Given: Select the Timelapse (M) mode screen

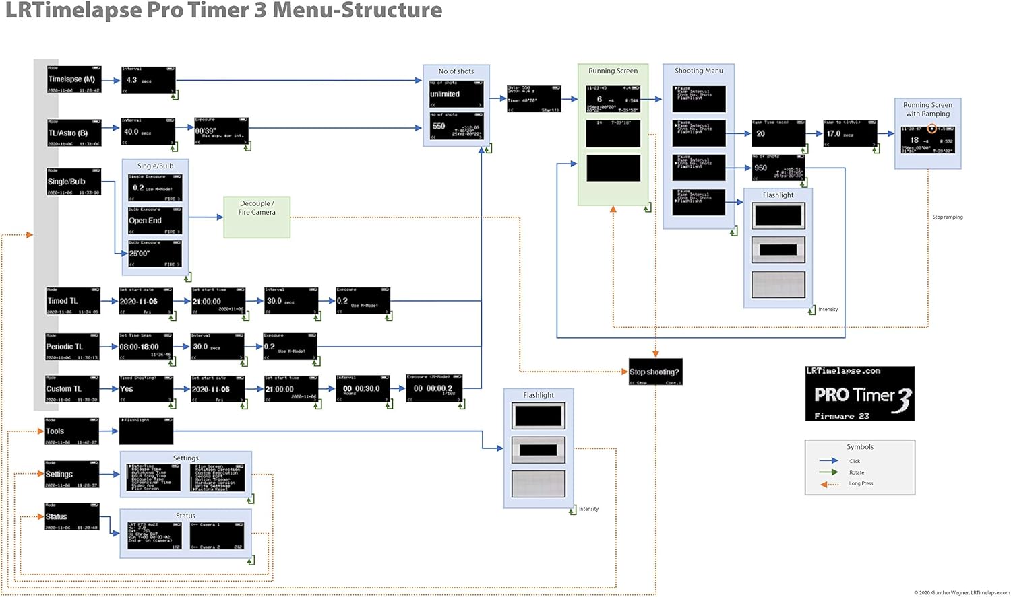Looking at the screenshot, I should (x=73, y=79).
